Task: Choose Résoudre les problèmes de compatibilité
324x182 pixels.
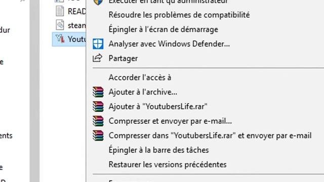Action: click(x=179, y=15)
